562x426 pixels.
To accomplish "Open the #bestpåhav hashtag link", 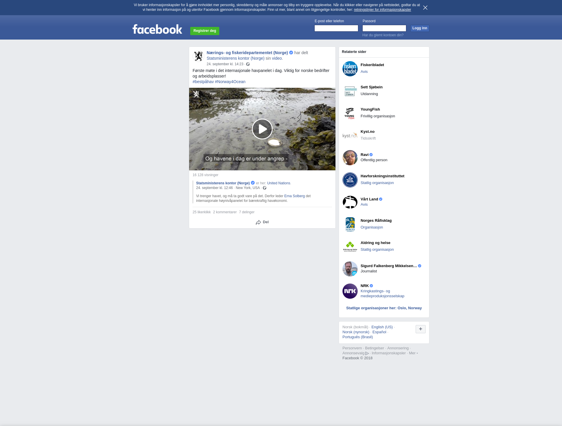I will point(203,82).
